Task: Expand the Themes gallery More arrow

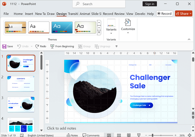Action: coord(99,32)
